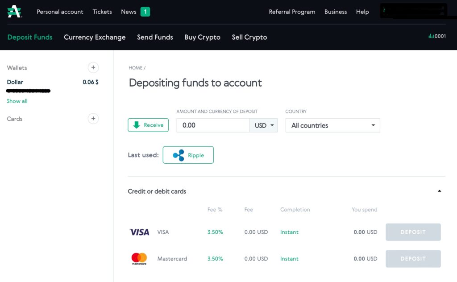Open the USD currency dropdown

coord(263,125)
